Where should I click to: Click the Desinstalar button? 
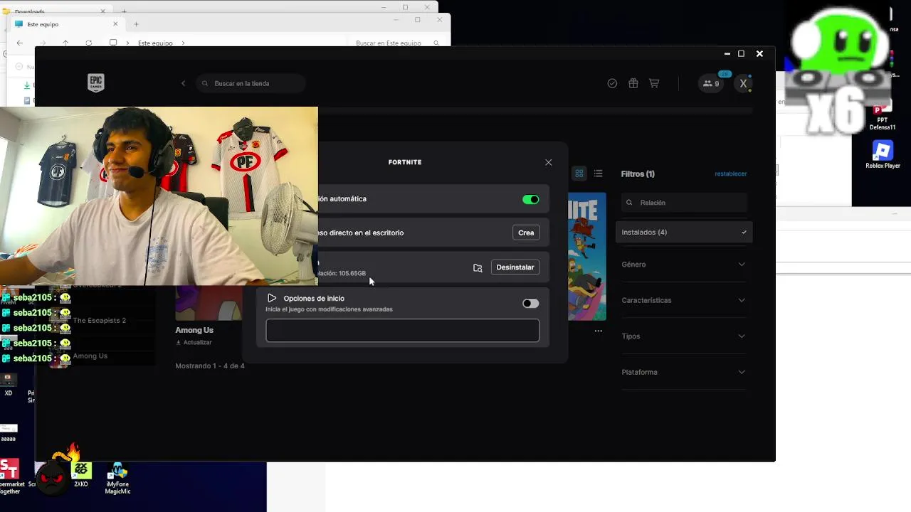pyautogui.click(x=515, y=267)
